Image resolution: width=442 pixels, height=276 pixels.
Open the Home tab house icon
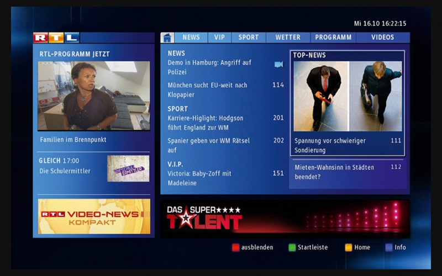click(x=167, y=38)
